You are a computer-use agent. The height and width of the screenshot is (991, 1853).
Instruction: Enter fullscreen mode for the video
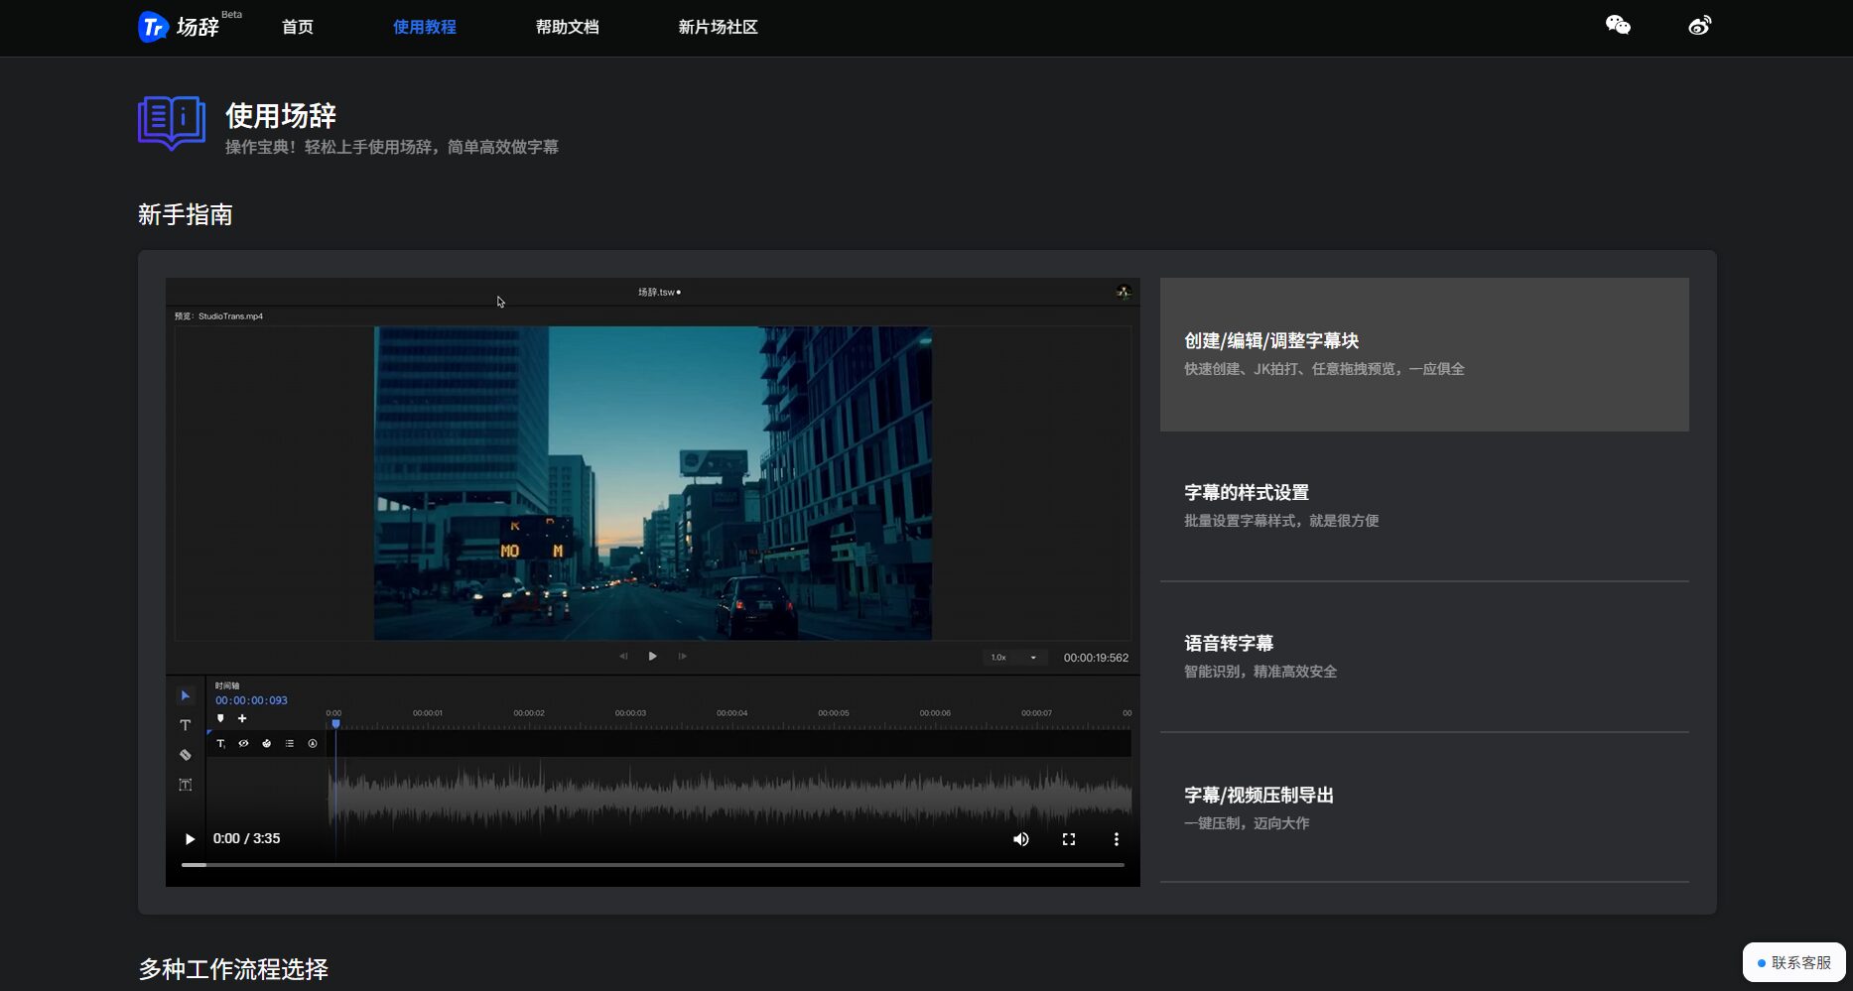1069,839
